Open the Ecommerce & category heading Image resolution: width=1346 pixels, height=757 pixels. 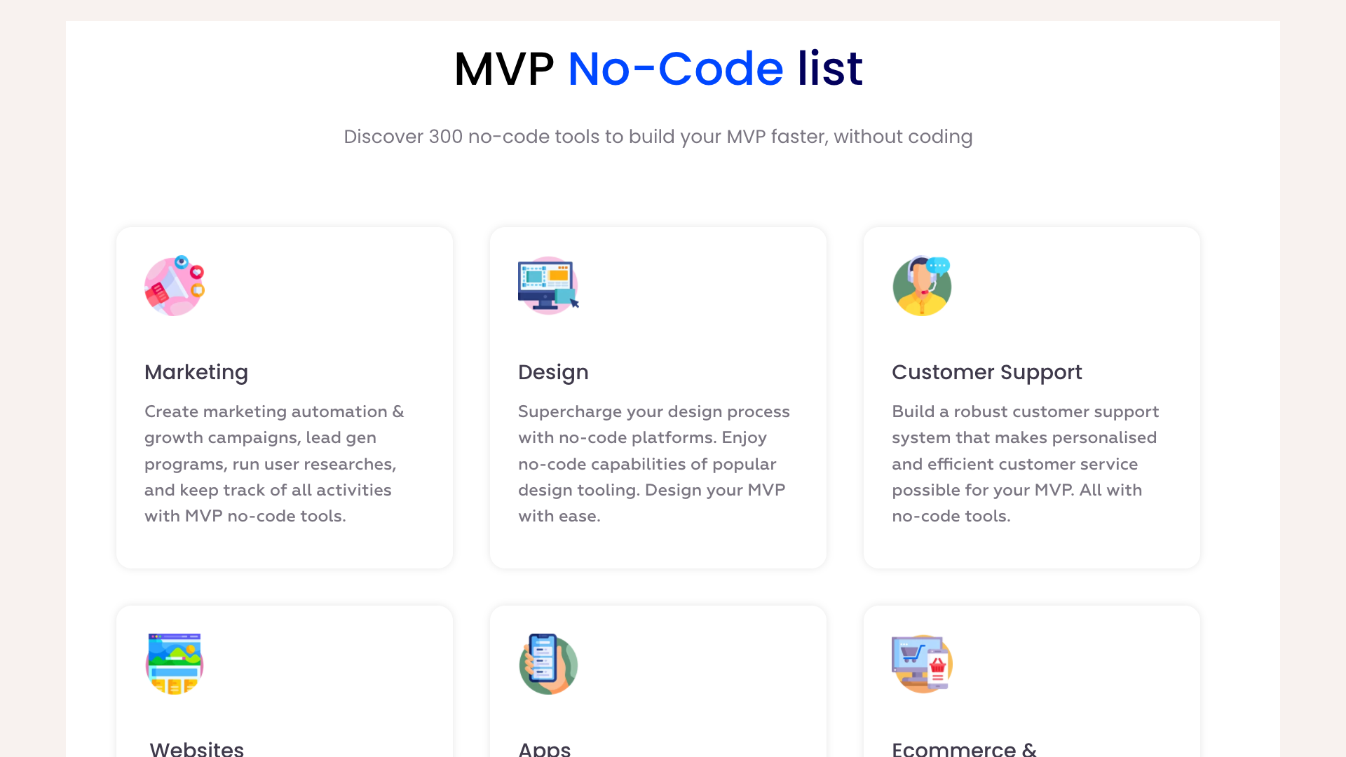point(964,748)
